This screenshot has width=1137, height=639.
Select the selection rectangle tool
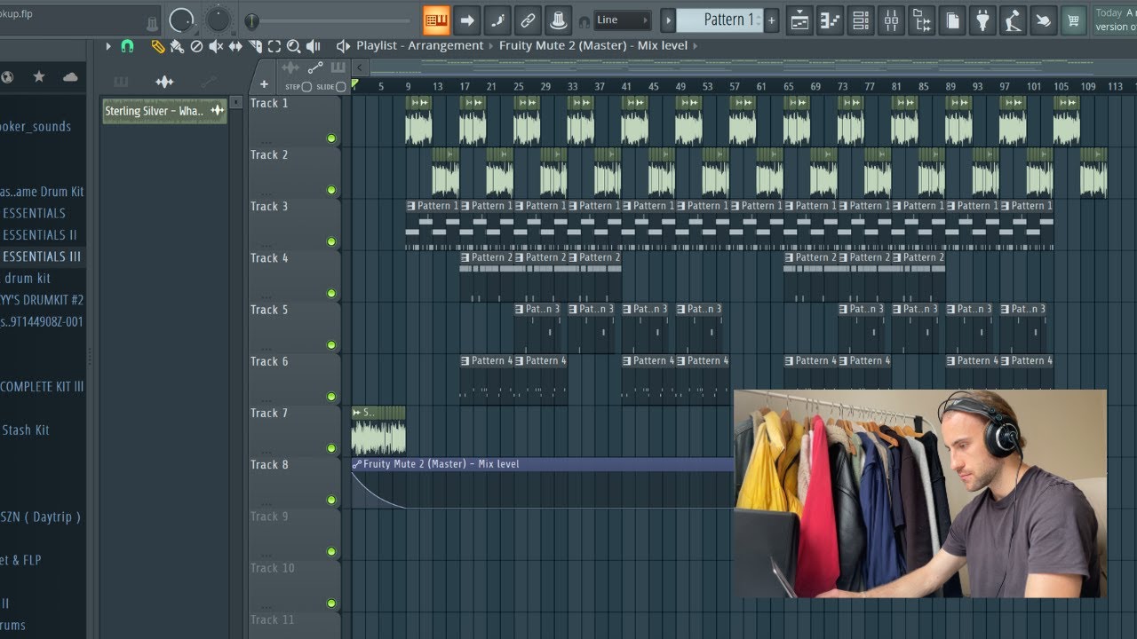point(274,46)
